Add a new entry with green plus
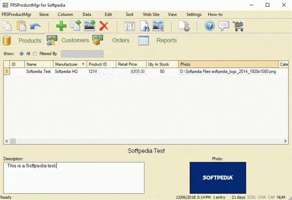Image resolution: width=292 pixels, height=200 pixels. (61, 26)
